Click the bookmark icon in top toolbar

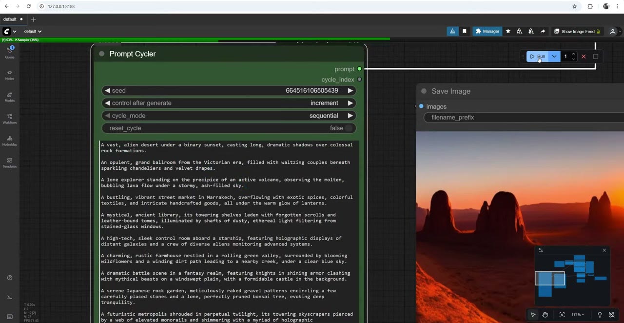pos(464,31)
